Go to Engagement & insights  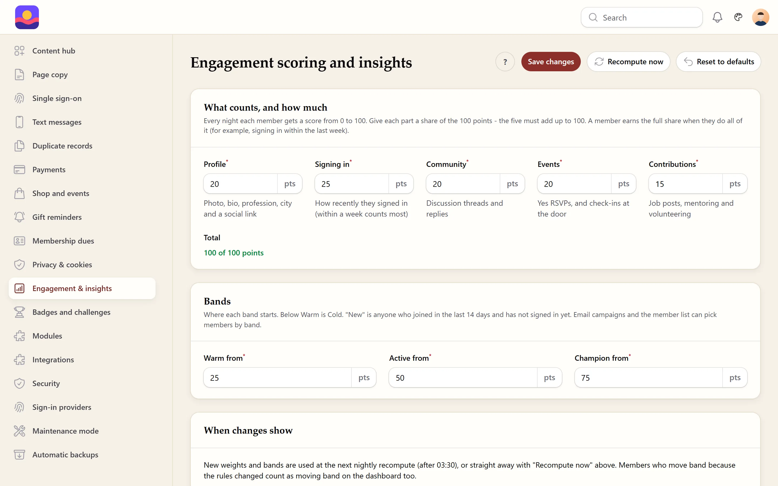pyautogui.click(x=82, y=288)
